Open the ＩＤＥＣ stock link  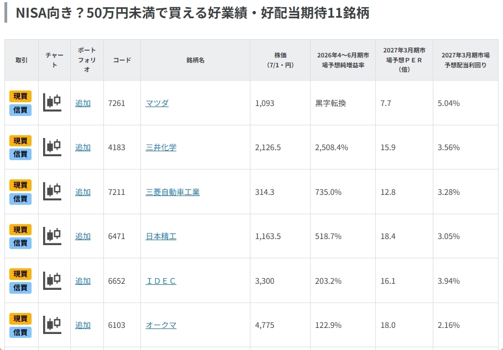161,281
